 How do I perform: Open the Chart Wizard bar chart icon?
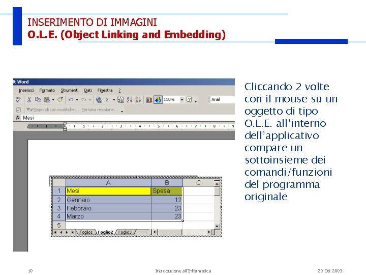tap(149, 100)
